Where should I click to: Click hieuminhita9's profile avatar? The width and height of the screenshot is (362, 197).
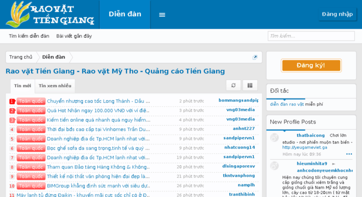274,166
